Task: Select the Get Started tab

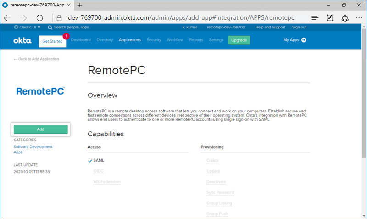Action: coord(52,41)
